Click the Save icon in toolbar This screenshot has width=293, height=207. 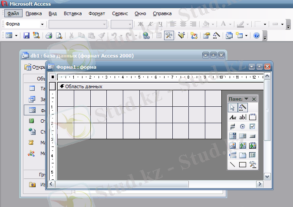(26, 35)
